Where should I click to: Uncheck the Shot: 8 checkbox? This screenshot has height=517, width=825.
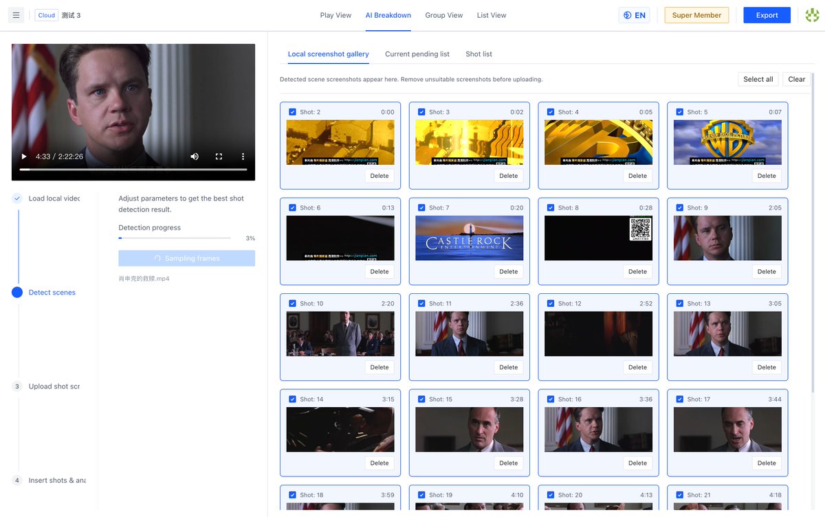tap(551, 207)
